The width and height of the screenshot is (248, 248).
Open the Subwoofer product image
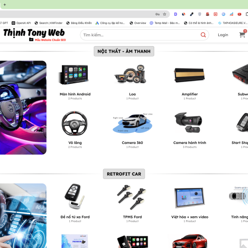click(x=240, y=74)
